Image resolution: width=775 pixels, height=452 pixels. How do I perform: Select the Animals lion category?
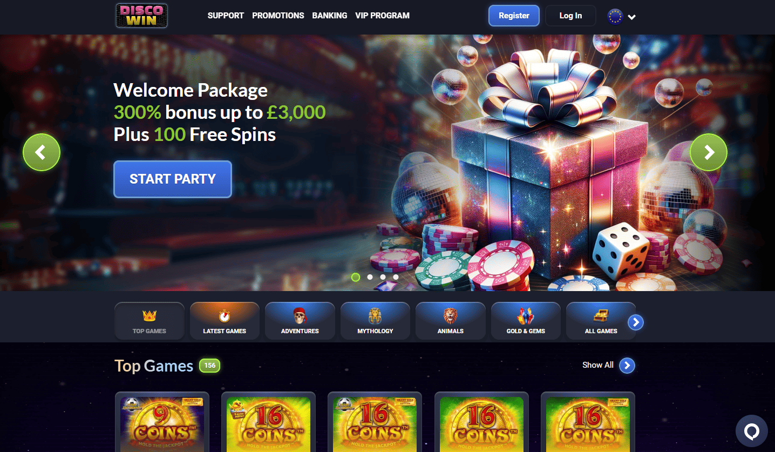click(x=451, y=321)
